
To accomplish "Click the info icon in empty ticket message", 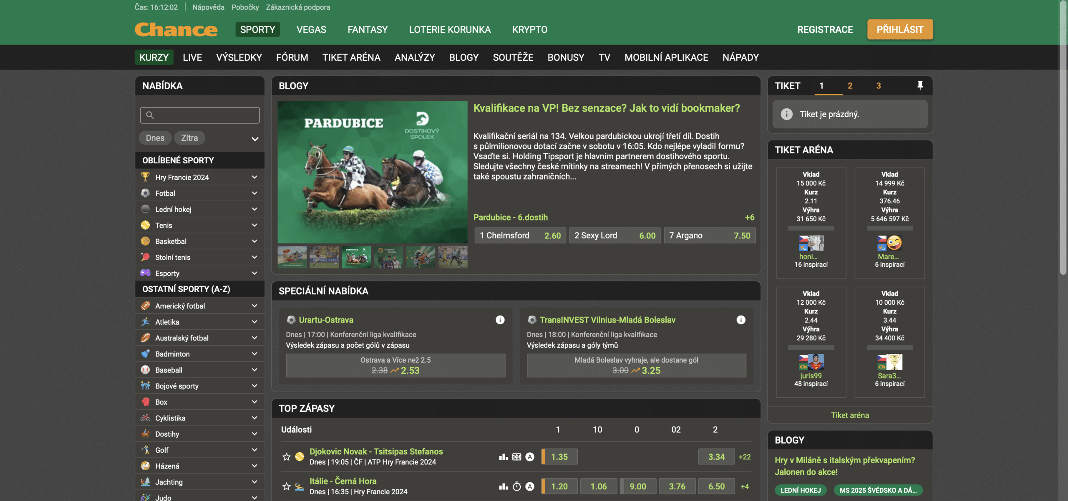I will (x=786, y=114).
